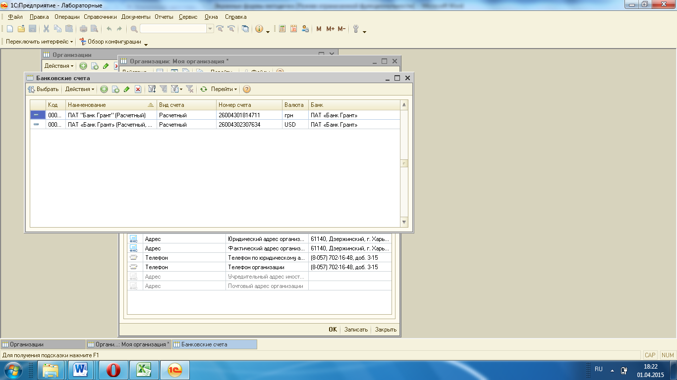Click the pencil Edit icon in Банковские счета
This screenshot has height=380, width=677.
pyautogui.click(x=126, y=89)
